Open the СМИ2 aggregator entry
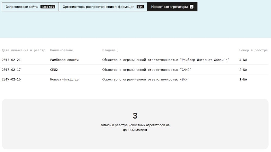 pyautogui.click(x=54, y=70)
